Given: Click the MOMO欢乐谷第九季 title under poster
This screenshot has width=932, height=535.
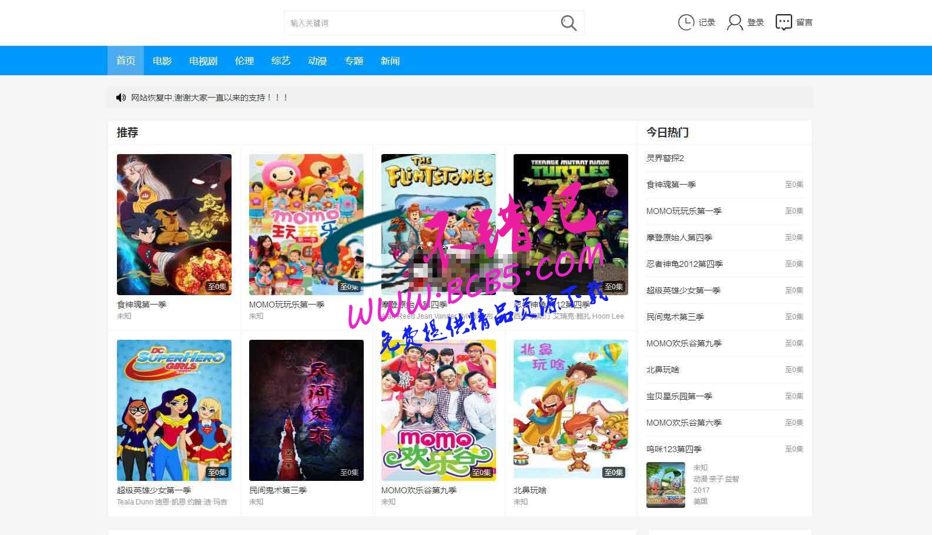Looking at the screenshot, I should [x=419, y=490].
